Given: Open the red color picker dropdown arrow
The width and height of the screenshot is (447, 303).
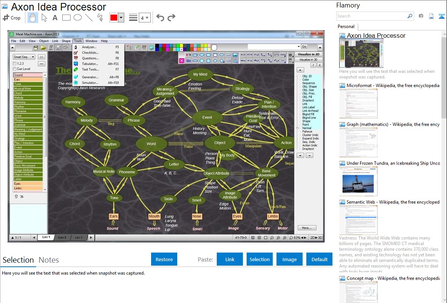Looking at the screenshot, I should pos(121,18).
